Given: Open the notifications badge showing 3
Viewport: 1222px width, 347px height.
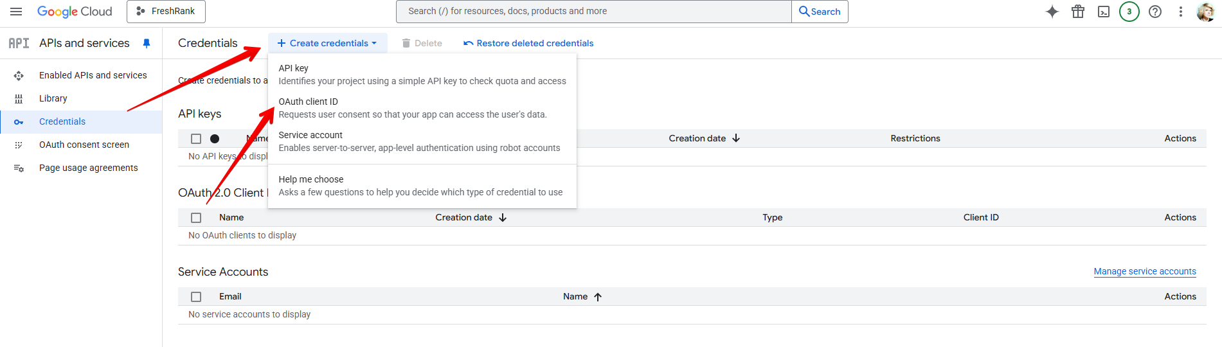Looking at the screenshot, I should (x=1129, y=12).
